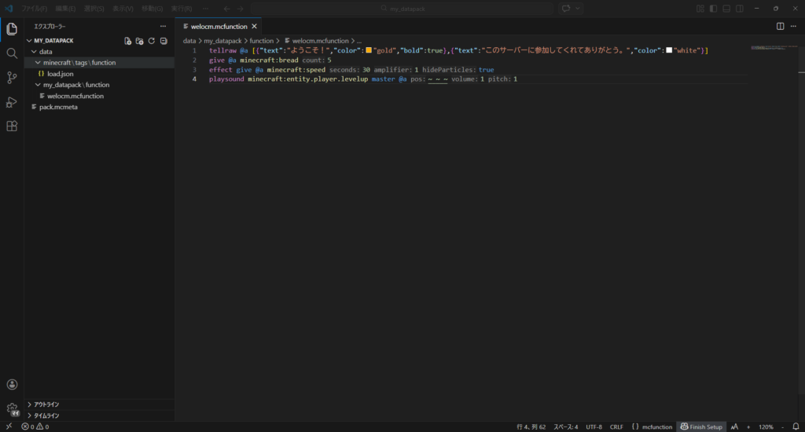This screenshot has width=805, height=432.
Task: Open the notifications bell in status bar
Action: tap(796, 427)
